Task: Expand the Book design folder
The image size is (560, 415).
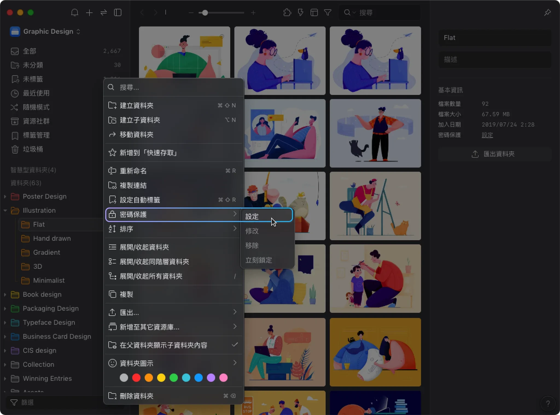Action: point(5,294)
